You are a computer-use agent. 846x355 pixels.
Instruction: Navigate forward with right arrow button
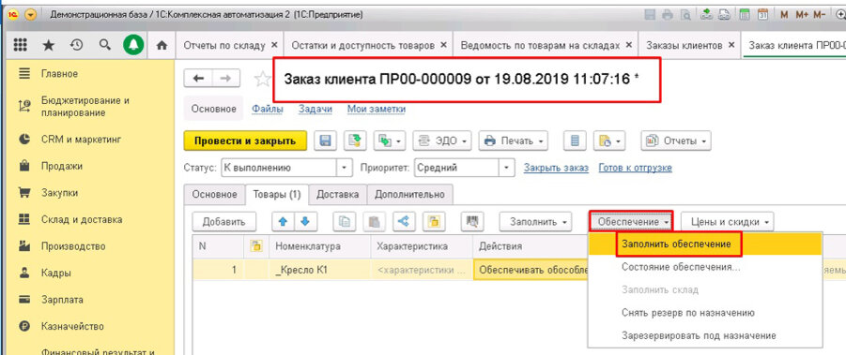pos(226,79)
